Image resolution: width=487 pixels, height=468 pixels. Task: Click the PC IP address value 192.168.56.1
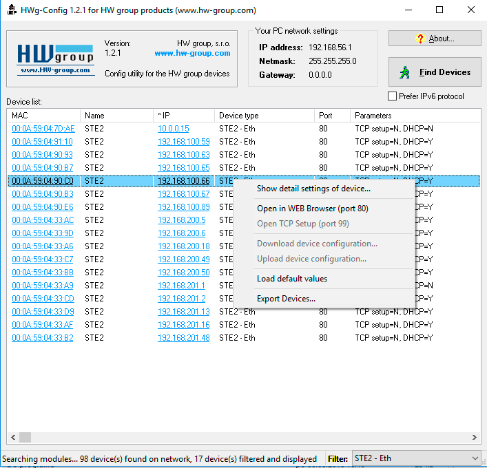point(330,47)
